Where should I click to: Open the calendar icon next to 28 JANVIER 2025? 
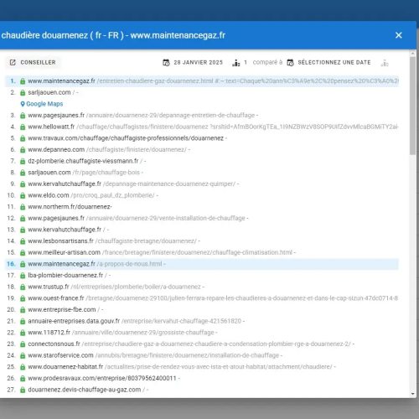coord(166,63)
